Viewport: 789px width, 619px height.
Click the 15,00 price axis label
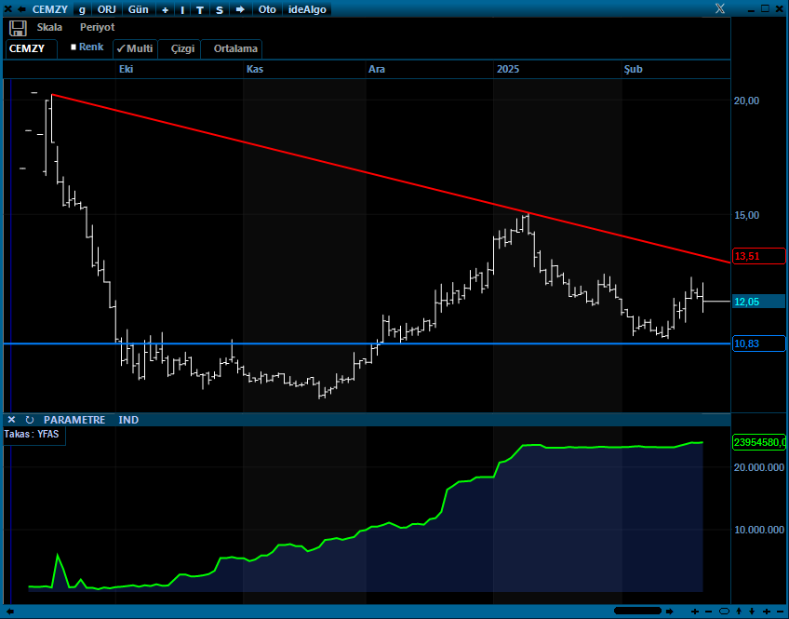tap(747, 215)
